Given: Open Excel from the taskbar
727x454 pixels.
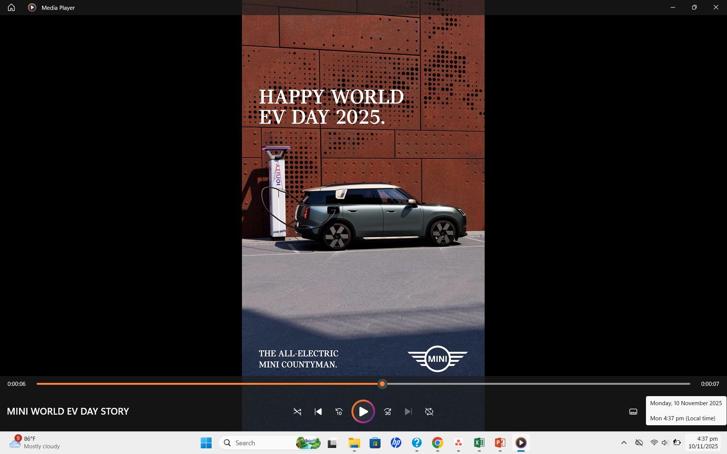Looking at the screenshot, I should (479, 443).
